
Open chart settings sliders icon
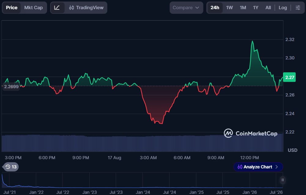point(298,8)
